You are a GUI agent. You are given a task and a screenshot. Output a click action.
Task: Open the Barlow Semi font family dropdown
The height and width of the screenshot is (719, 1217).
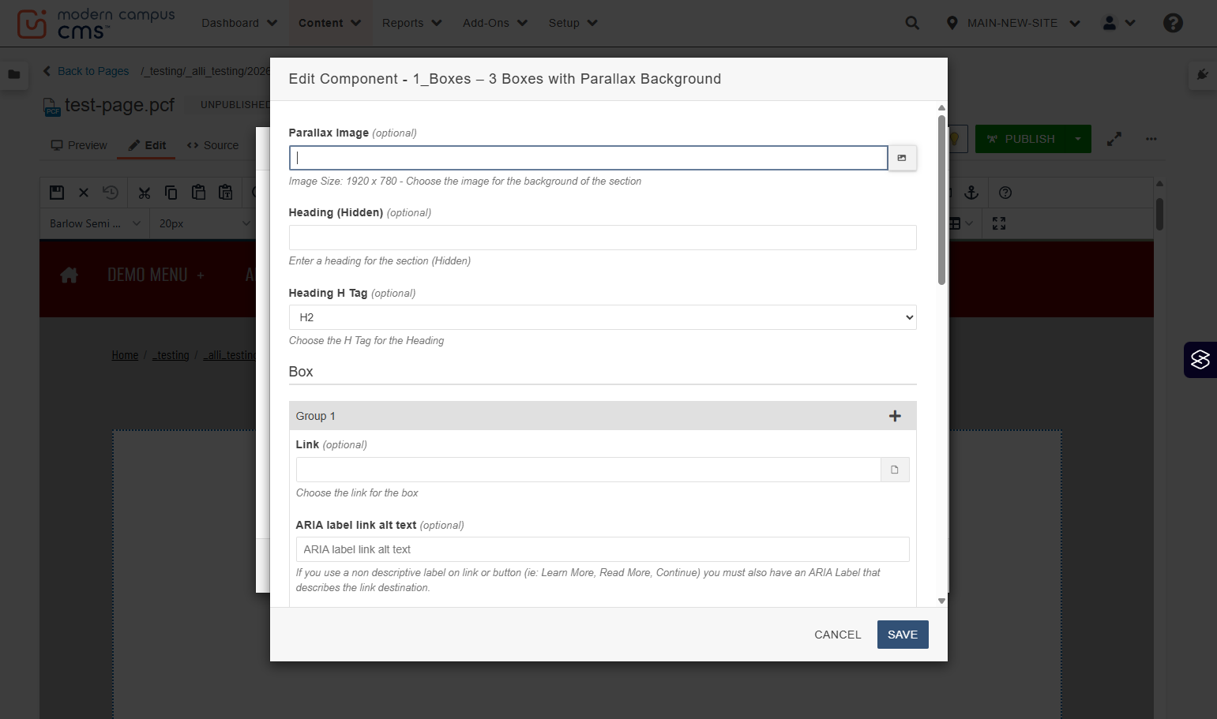[x=95, y=223]
